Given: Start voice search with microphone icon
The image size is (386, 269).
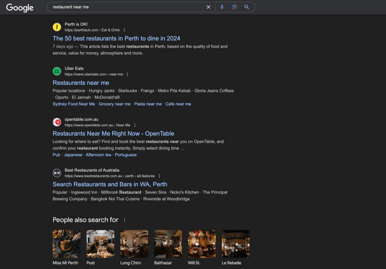Looking at the screenshot, I should tap(222, 7).
